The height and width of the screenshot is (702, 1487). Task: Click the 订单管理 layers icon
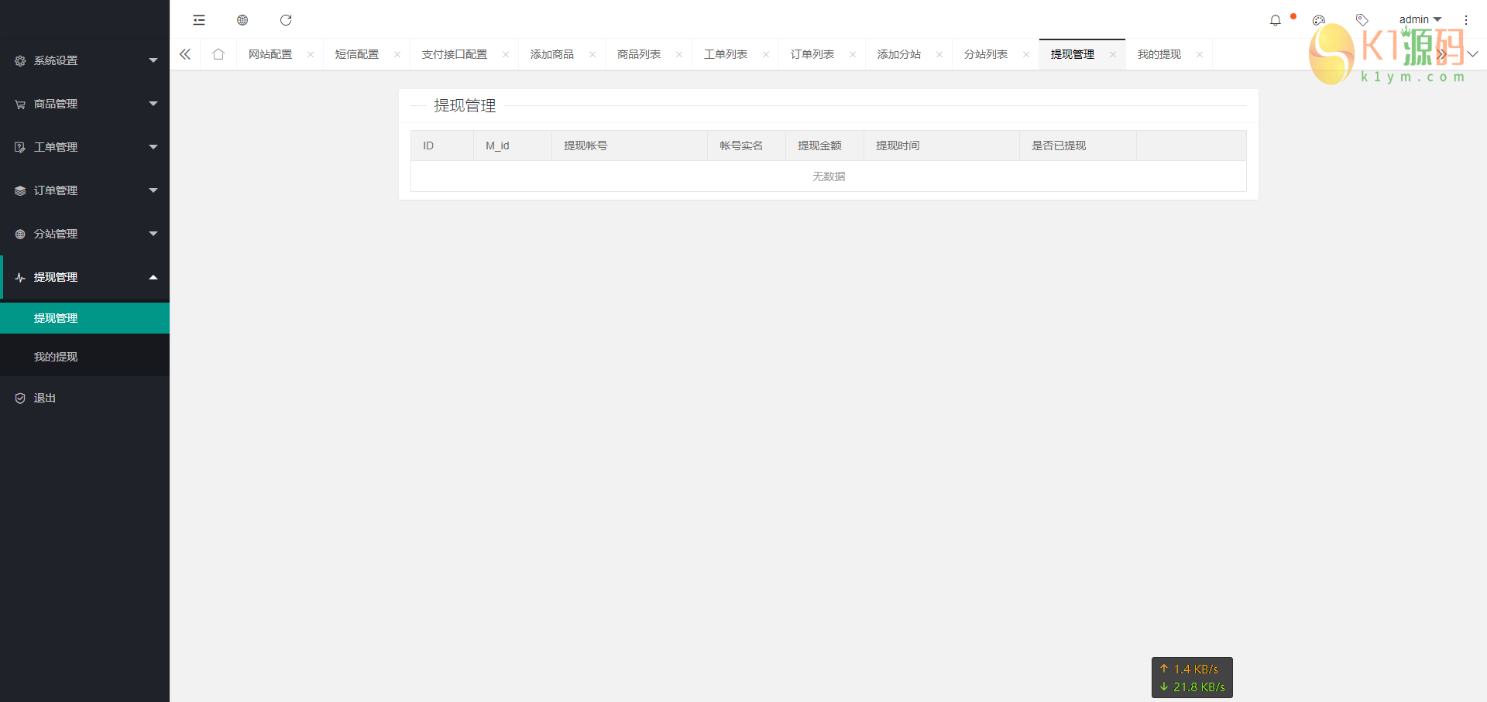pos(20,190)
